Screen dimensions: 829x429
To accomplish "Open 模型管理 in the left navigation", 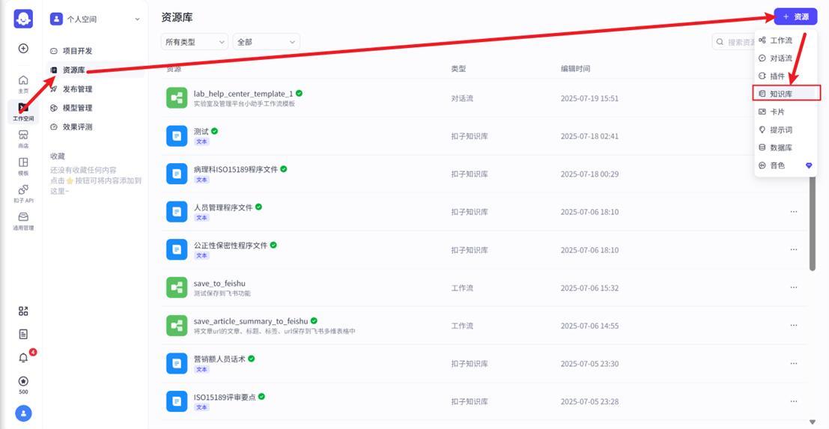I will 77,108.
